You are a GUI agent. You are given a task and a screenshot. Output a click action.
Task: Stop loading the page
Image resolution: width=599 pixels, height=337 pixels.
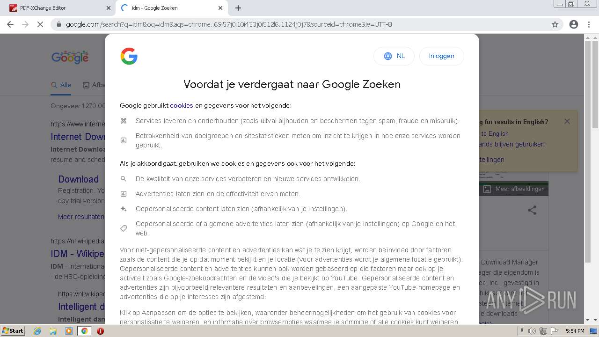tap(40, 24)
